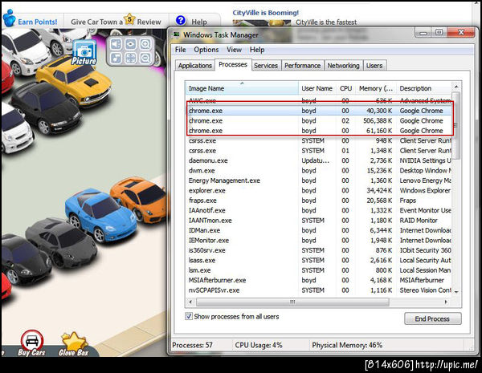Sort by the Memory column header
The height and width of the screenshot is (373, 482).
pyautogui.click(x=376, y=88)
